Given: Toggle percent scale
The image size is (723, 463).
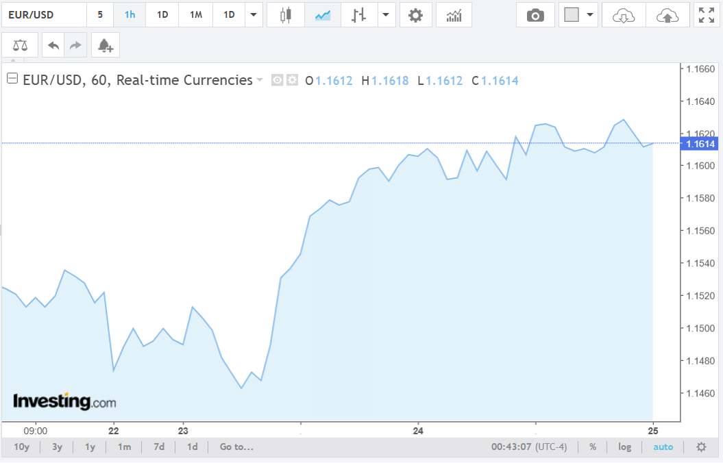Looking at the screenshot, I should (593, 447).
